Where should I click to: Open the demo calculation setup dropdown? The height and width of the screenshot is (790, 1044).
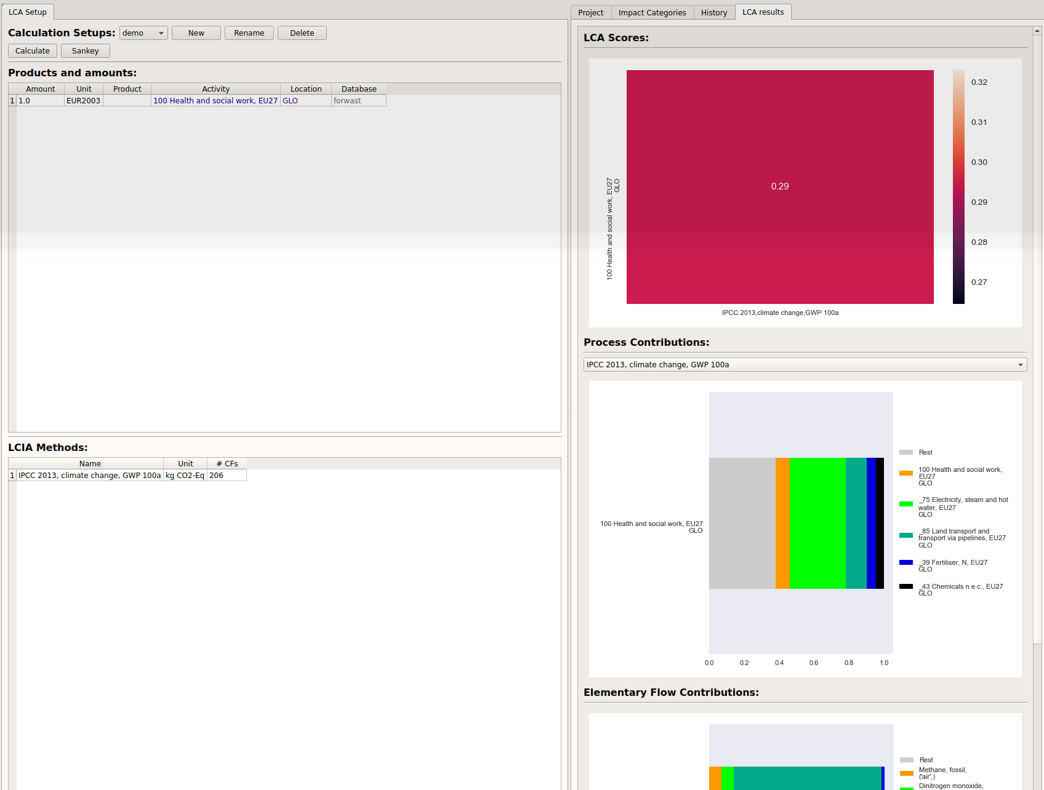[143, 33]
